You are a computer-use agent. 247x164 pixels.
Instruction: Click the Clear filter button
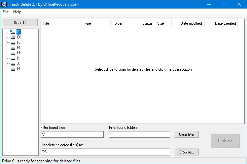coord(187,134)
